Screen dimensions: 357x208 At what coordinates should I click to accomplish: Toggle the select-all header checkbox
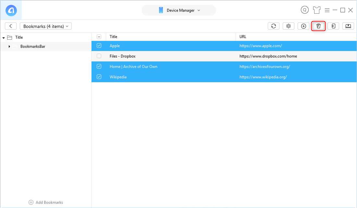99,37
